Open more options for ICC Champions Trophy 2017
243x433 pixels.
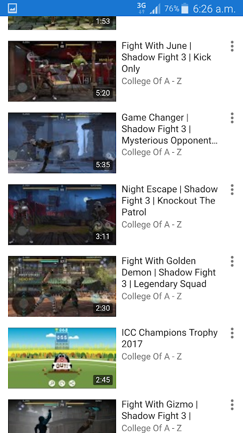pos(232,333)
